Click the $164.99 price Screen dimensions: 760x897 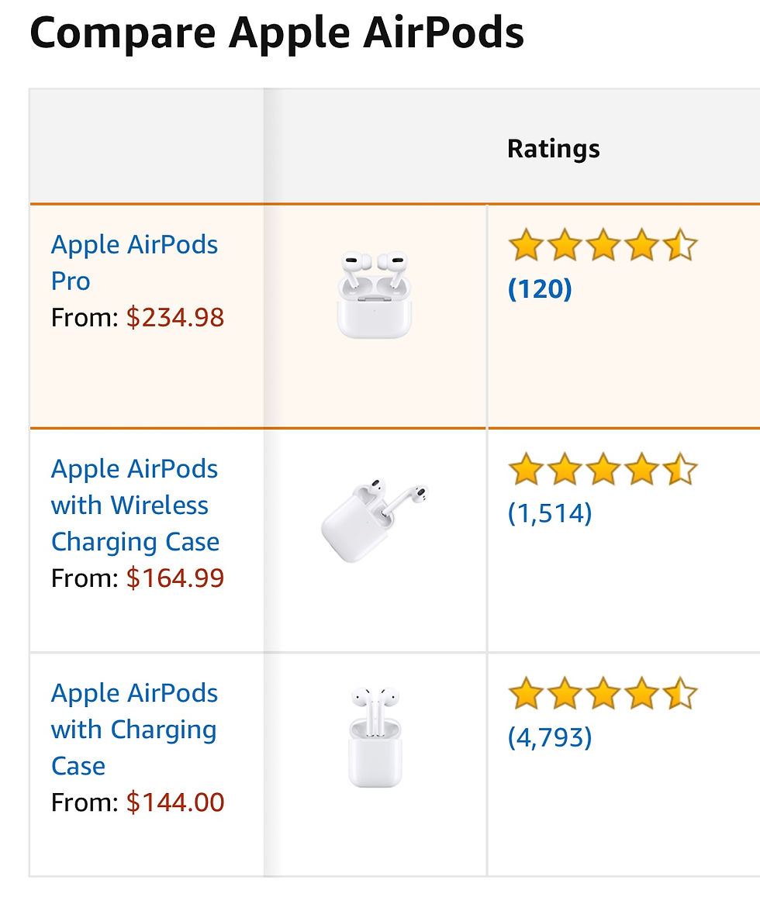pyautogui.click(x=175, y=578)
